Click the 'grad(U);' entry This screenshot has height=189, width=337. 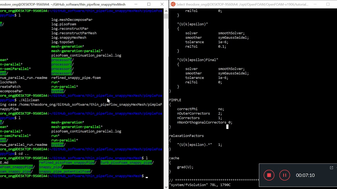click(x=185, y=167)
